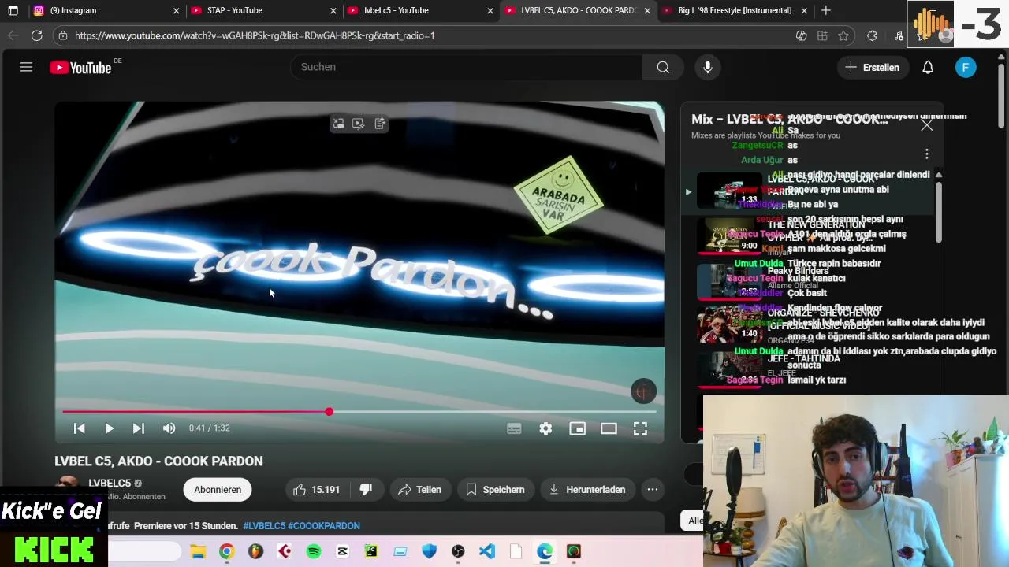Screen dimensions: 1009x567
Task: Click the magnifier search button
Action: 663,67
